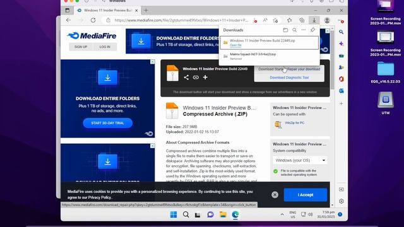Click Download Diagnostic Tool link

pyautogui.click(x=289, y=78)
